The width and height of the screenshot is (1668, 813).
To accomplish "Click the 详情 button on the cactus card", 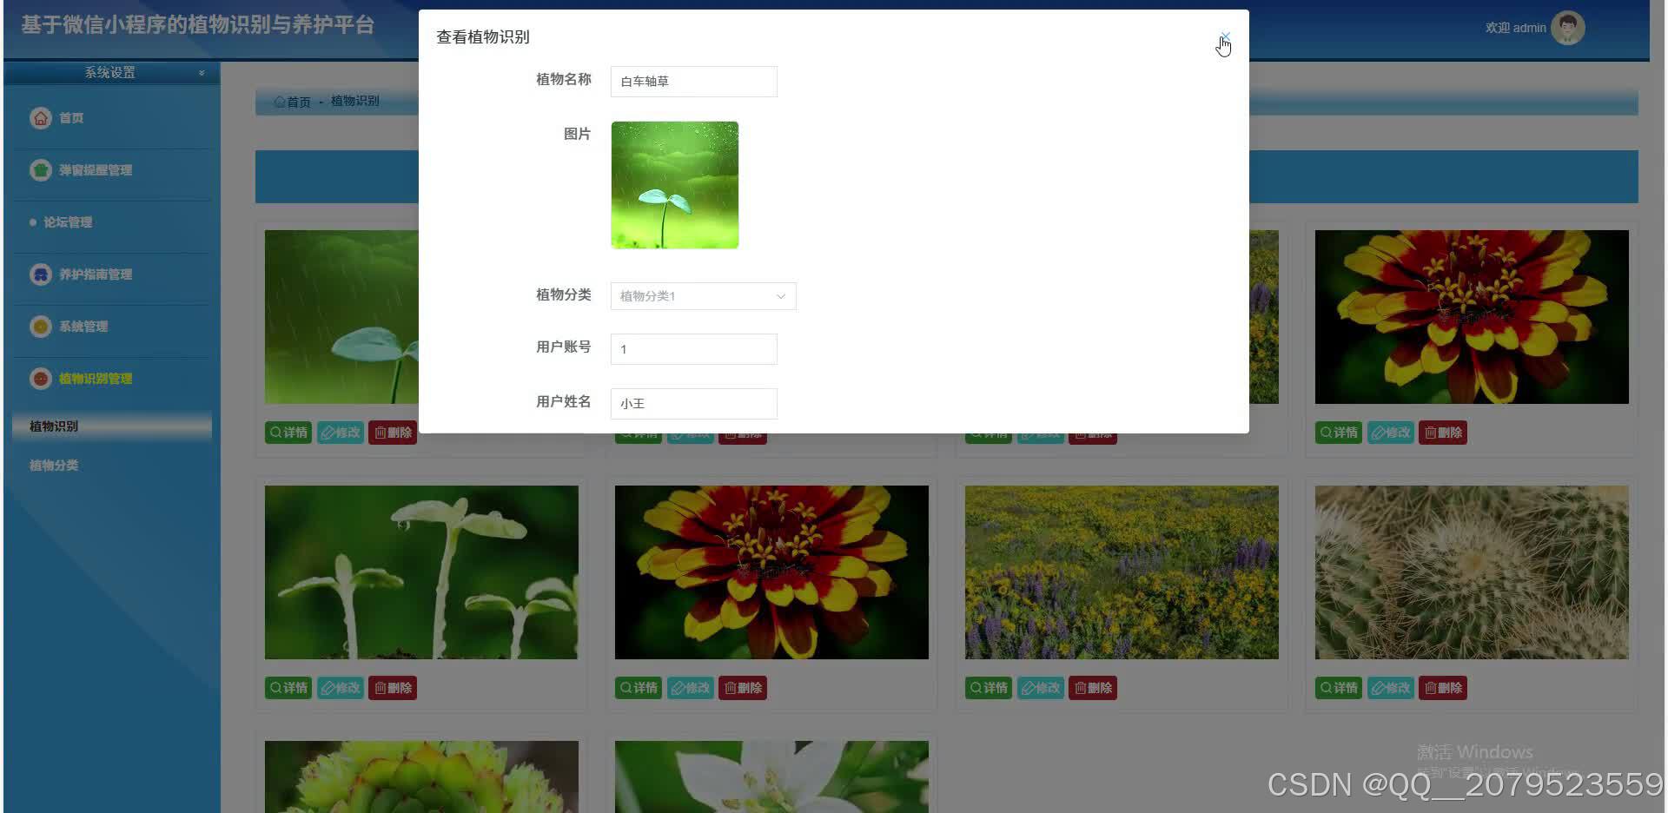I will (1338, 687).
